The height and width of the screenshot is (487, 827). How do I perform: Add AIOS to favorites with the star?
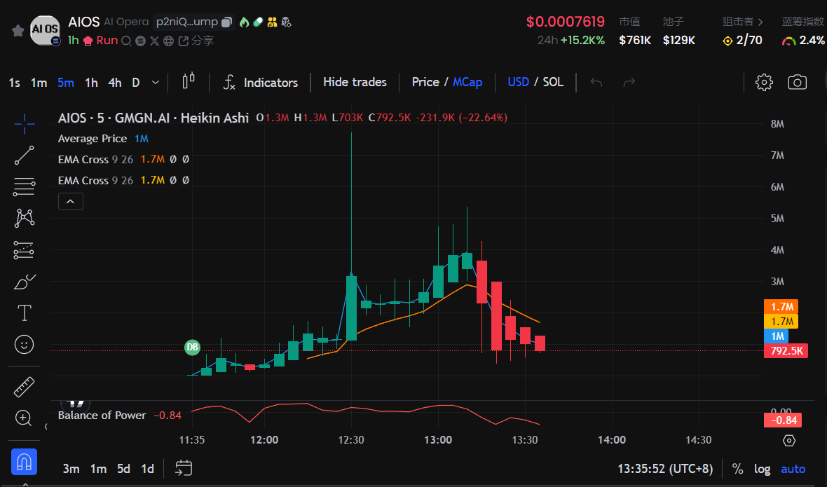click(18, 31)
